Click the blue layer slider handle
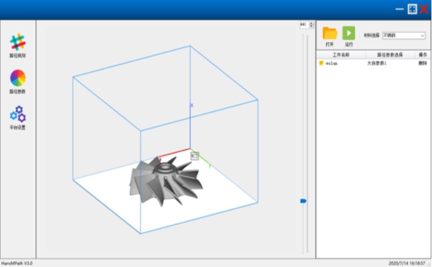The width and height of the screenshot is (432, 267). (303, 201)
